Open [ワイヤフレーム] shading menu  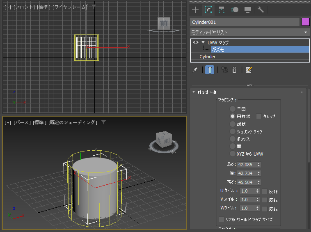point(70,7)
